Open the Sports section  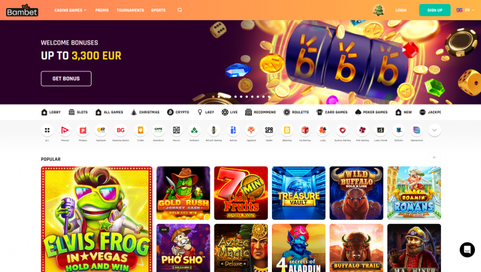[x=158, y=10]
